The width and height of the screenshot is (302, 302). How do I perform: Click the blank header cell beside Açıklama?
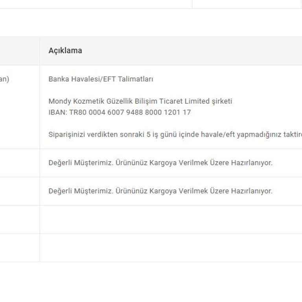[20, 51]
